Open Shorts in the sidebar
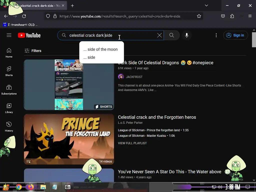 [x=9, y=71]
